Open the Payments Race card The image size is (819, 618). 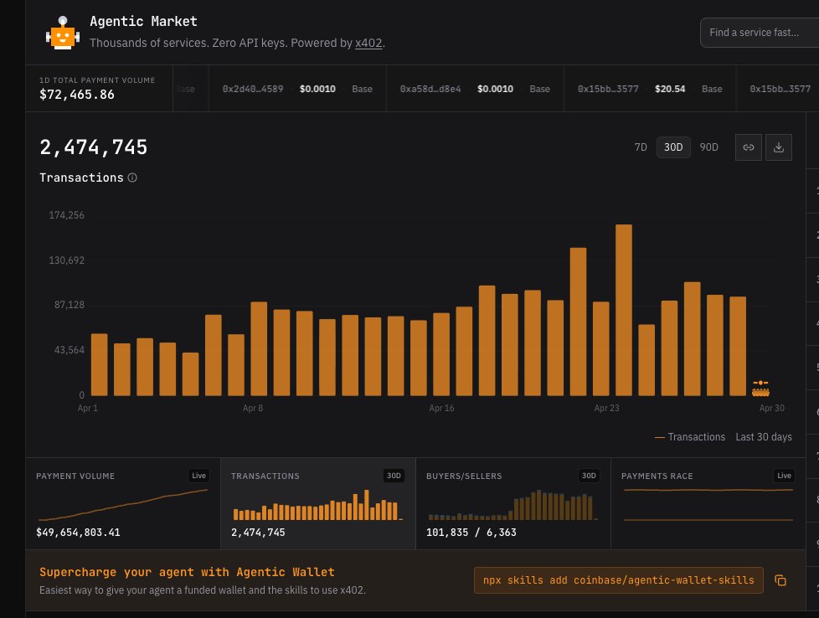[708, 503]
